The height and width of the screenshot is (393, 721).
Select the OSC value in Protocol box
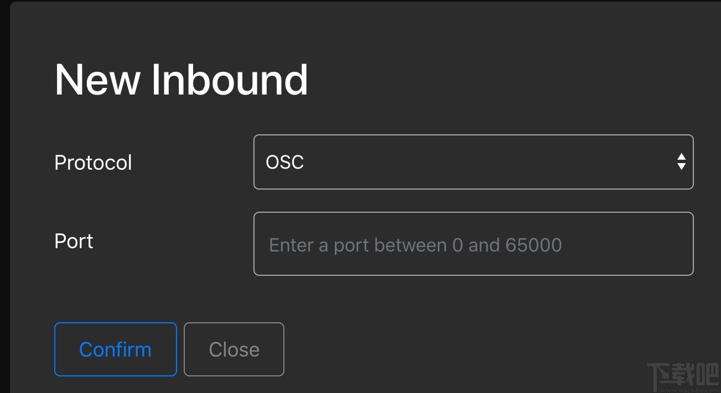(x=285, y=163)
